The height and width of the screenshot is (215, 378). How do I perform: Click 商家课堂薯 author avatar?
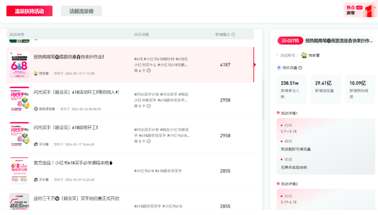pyautogui.click(x=36, y=109)
